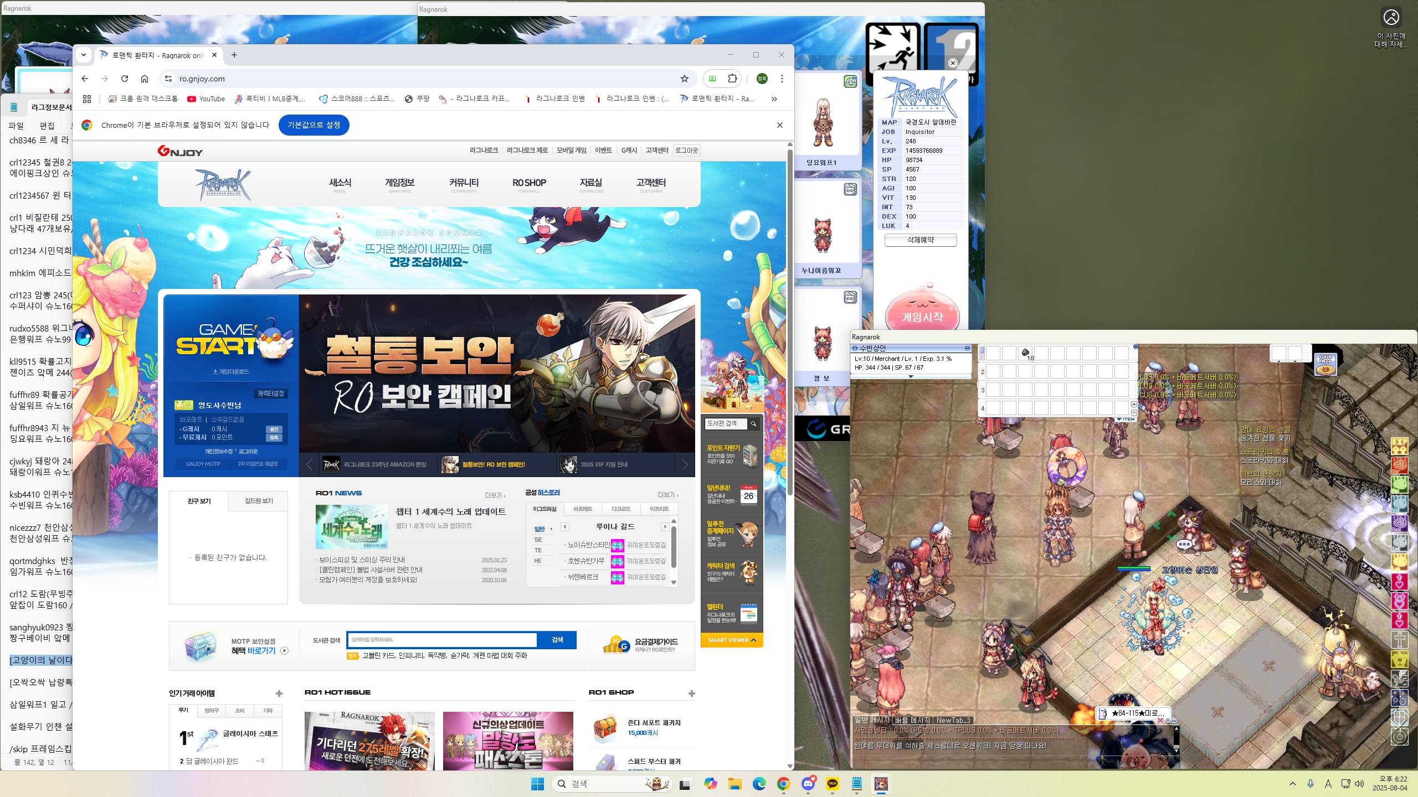Open Microsoft Edge from taskbar
This screenshot has height=797, width=1418.
click(x=759, y=783)
